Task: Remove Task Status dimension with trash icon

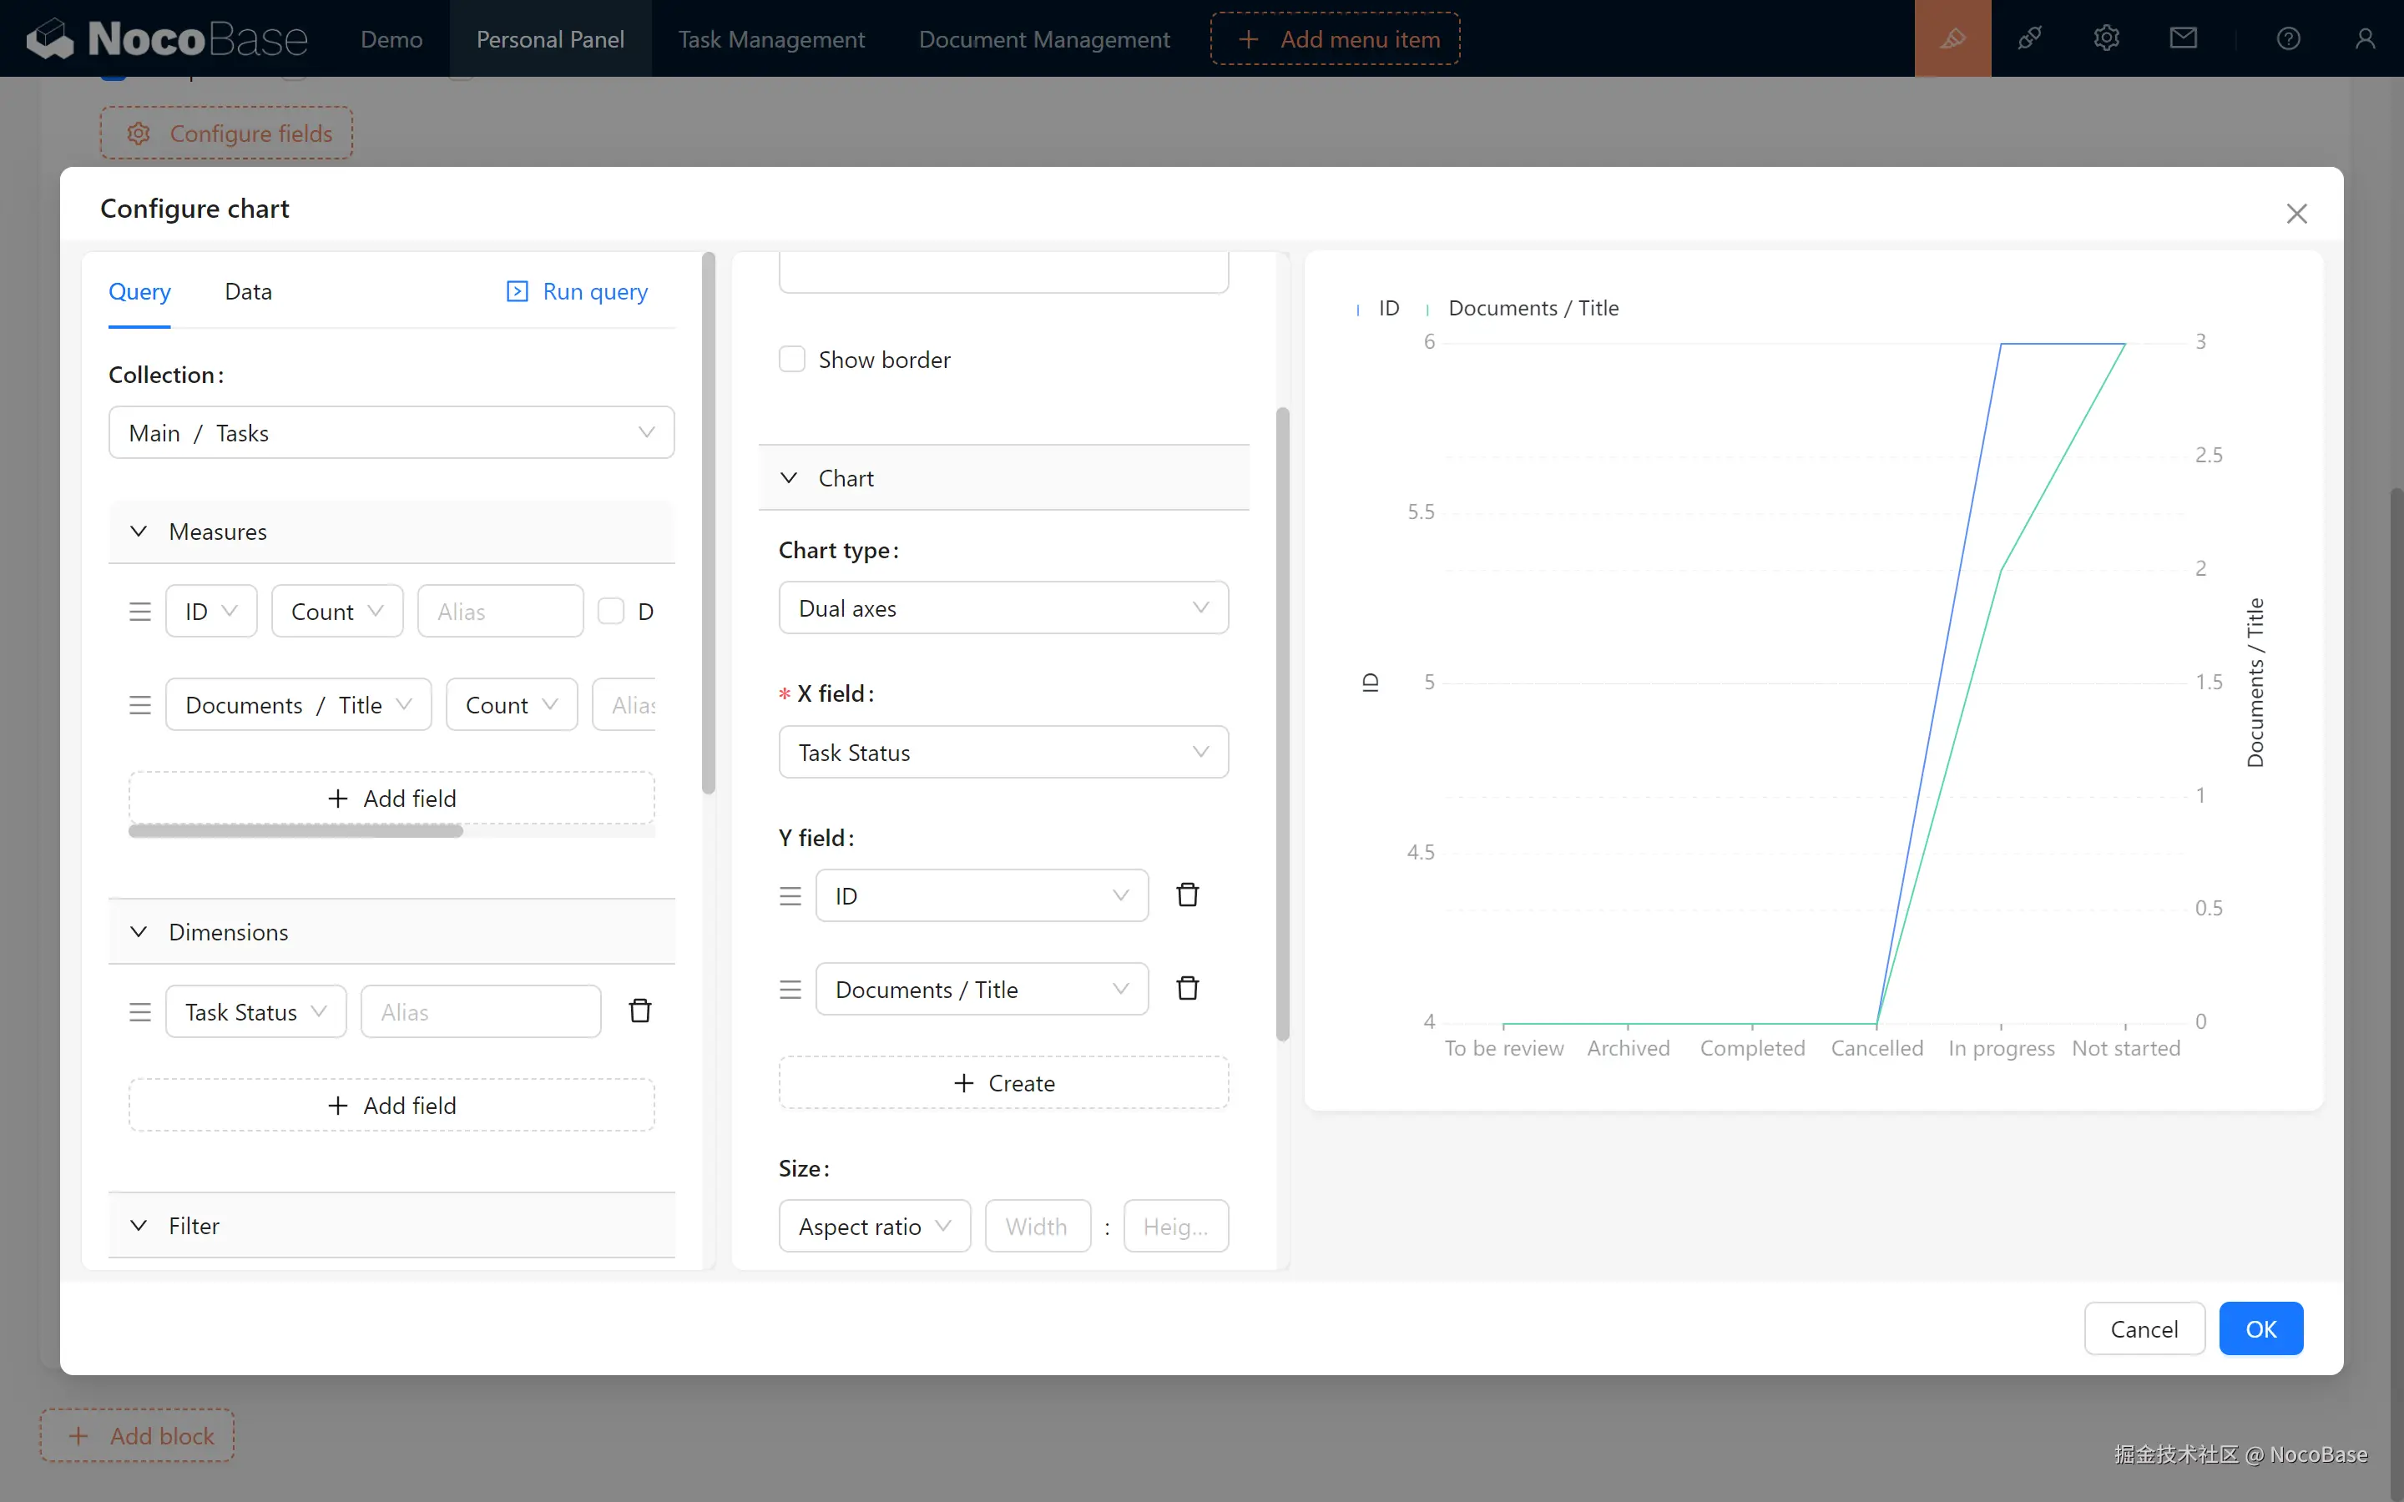Action: click(639, 1011)
